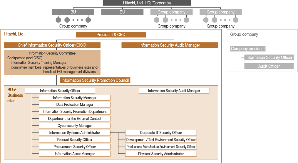
Task: Click the first light gray Group company box
Action: tap(171, 12)
